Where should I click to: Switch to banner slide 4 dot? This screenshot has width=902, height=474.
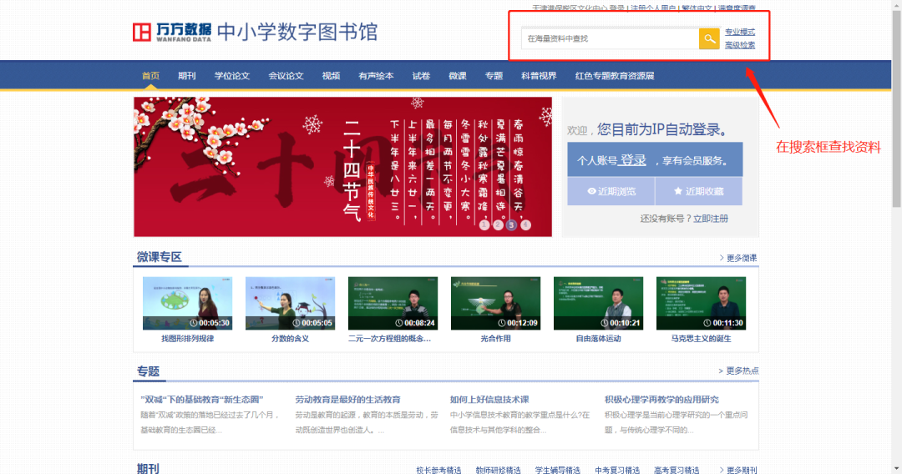[525, 224]
